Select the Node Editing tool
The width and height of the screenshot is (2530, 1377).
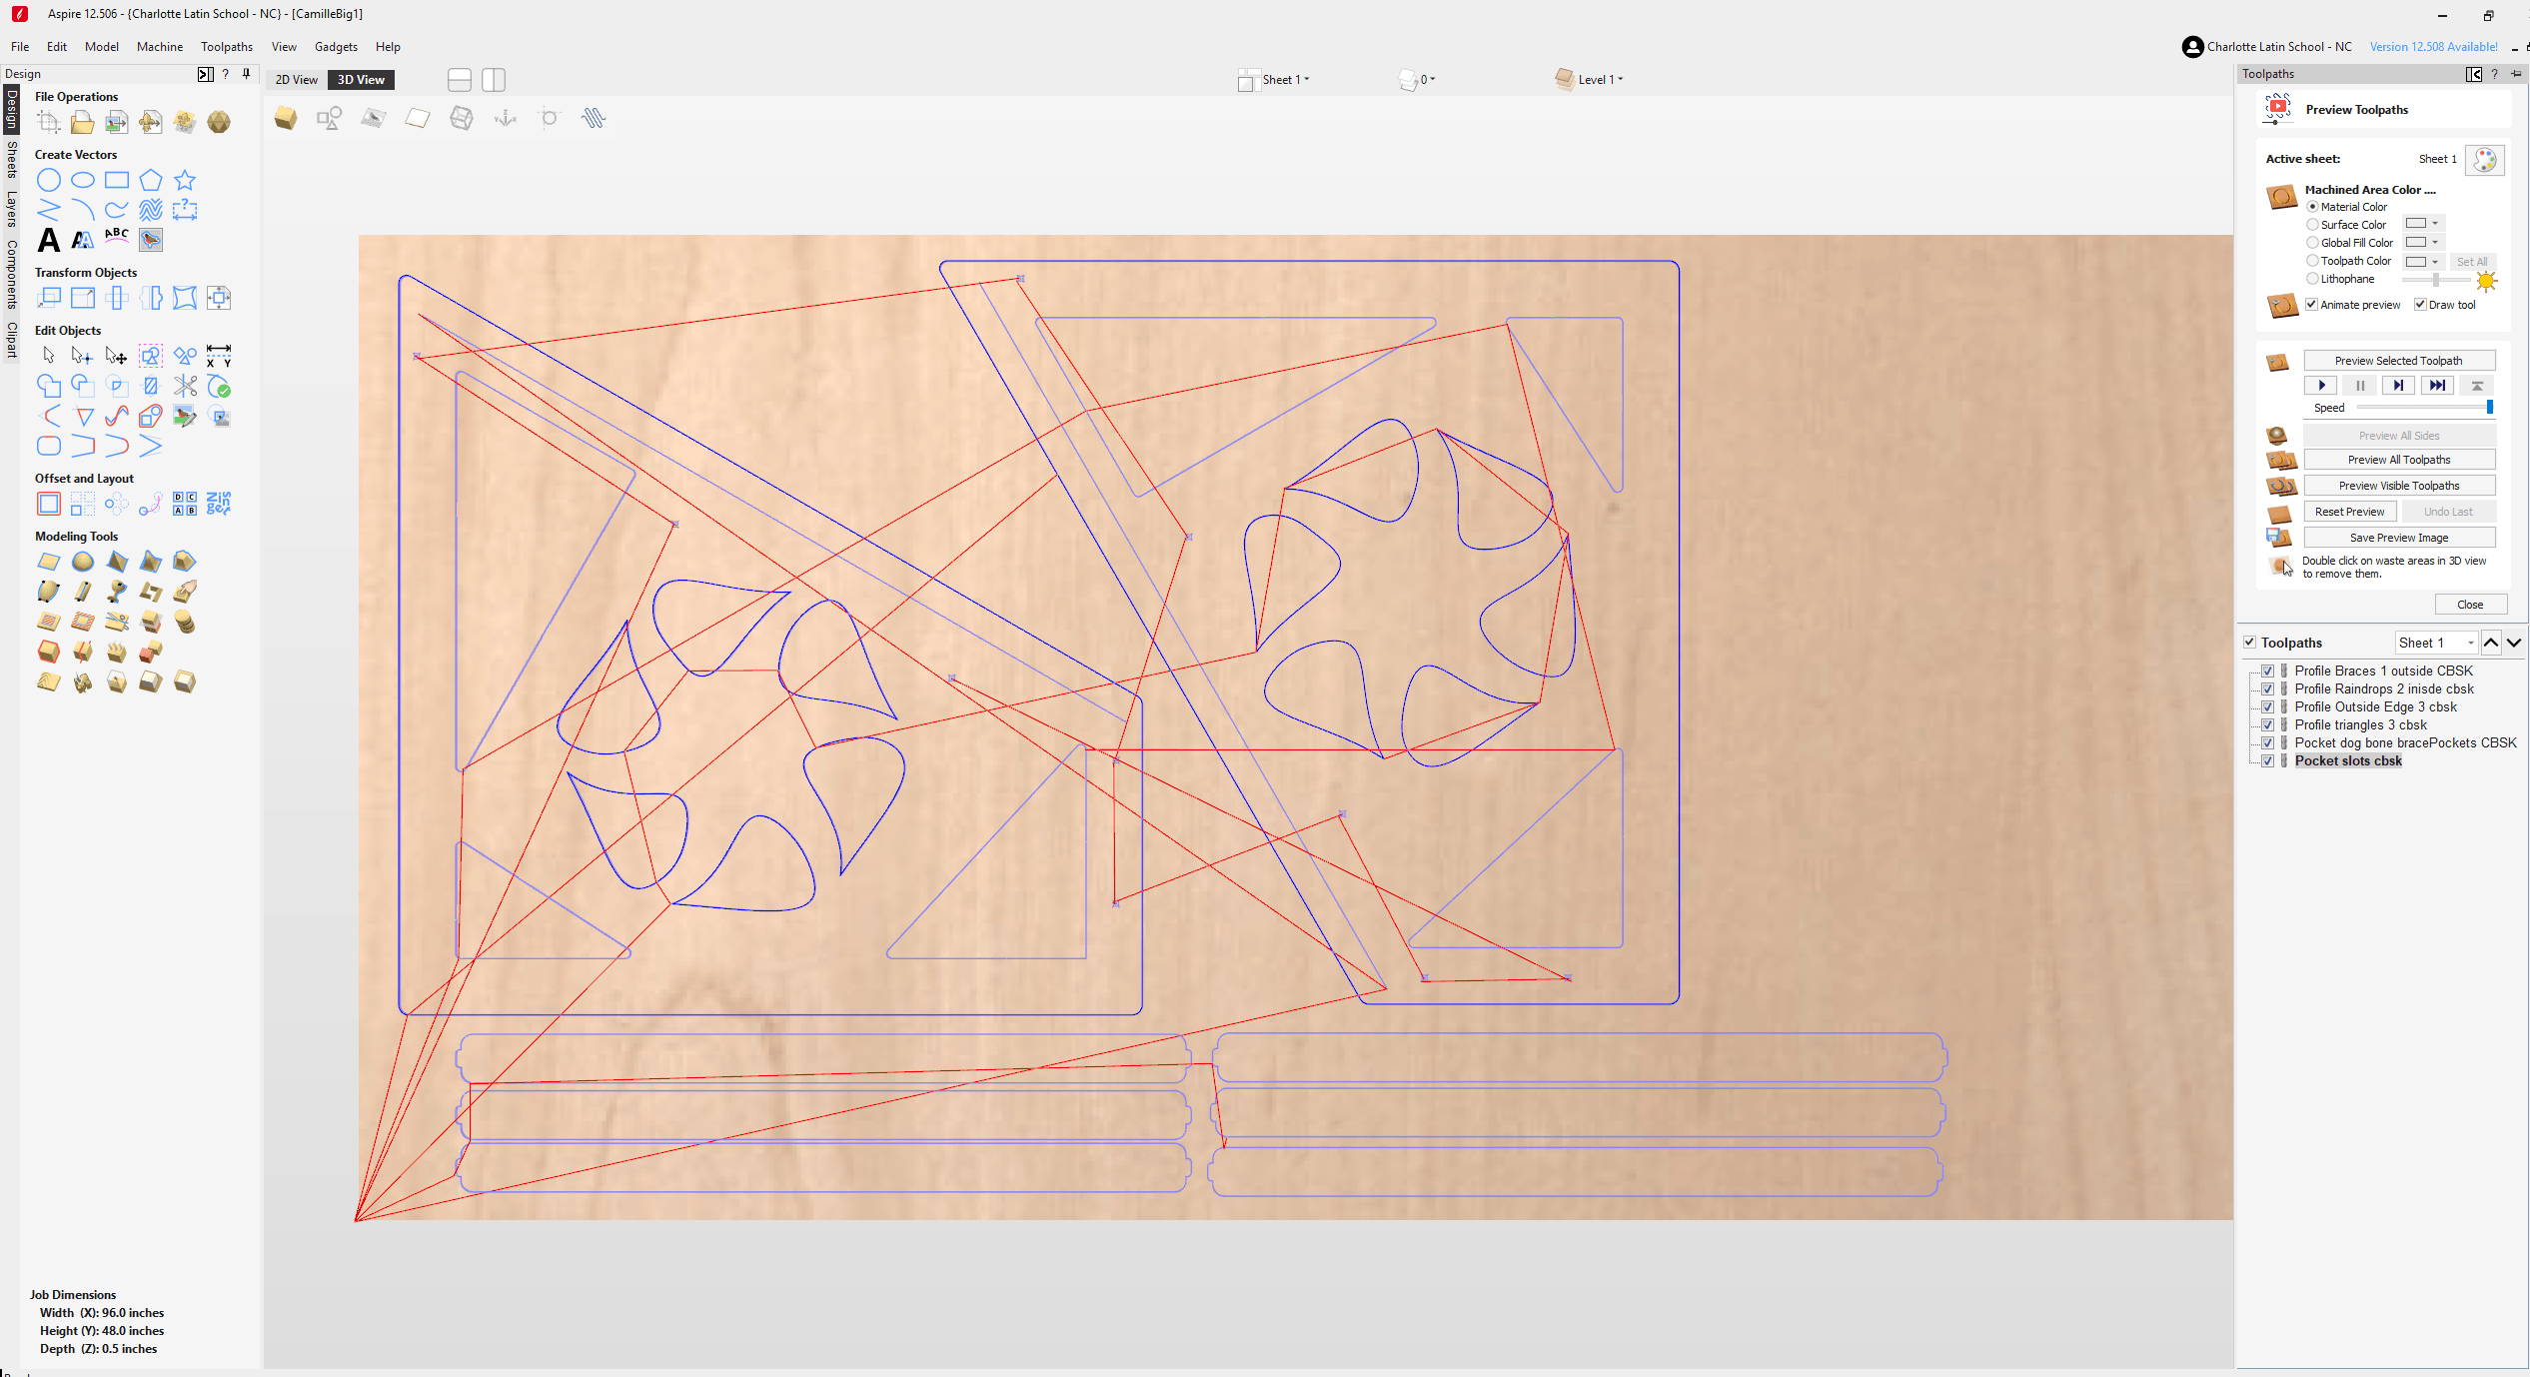point(82,355)
